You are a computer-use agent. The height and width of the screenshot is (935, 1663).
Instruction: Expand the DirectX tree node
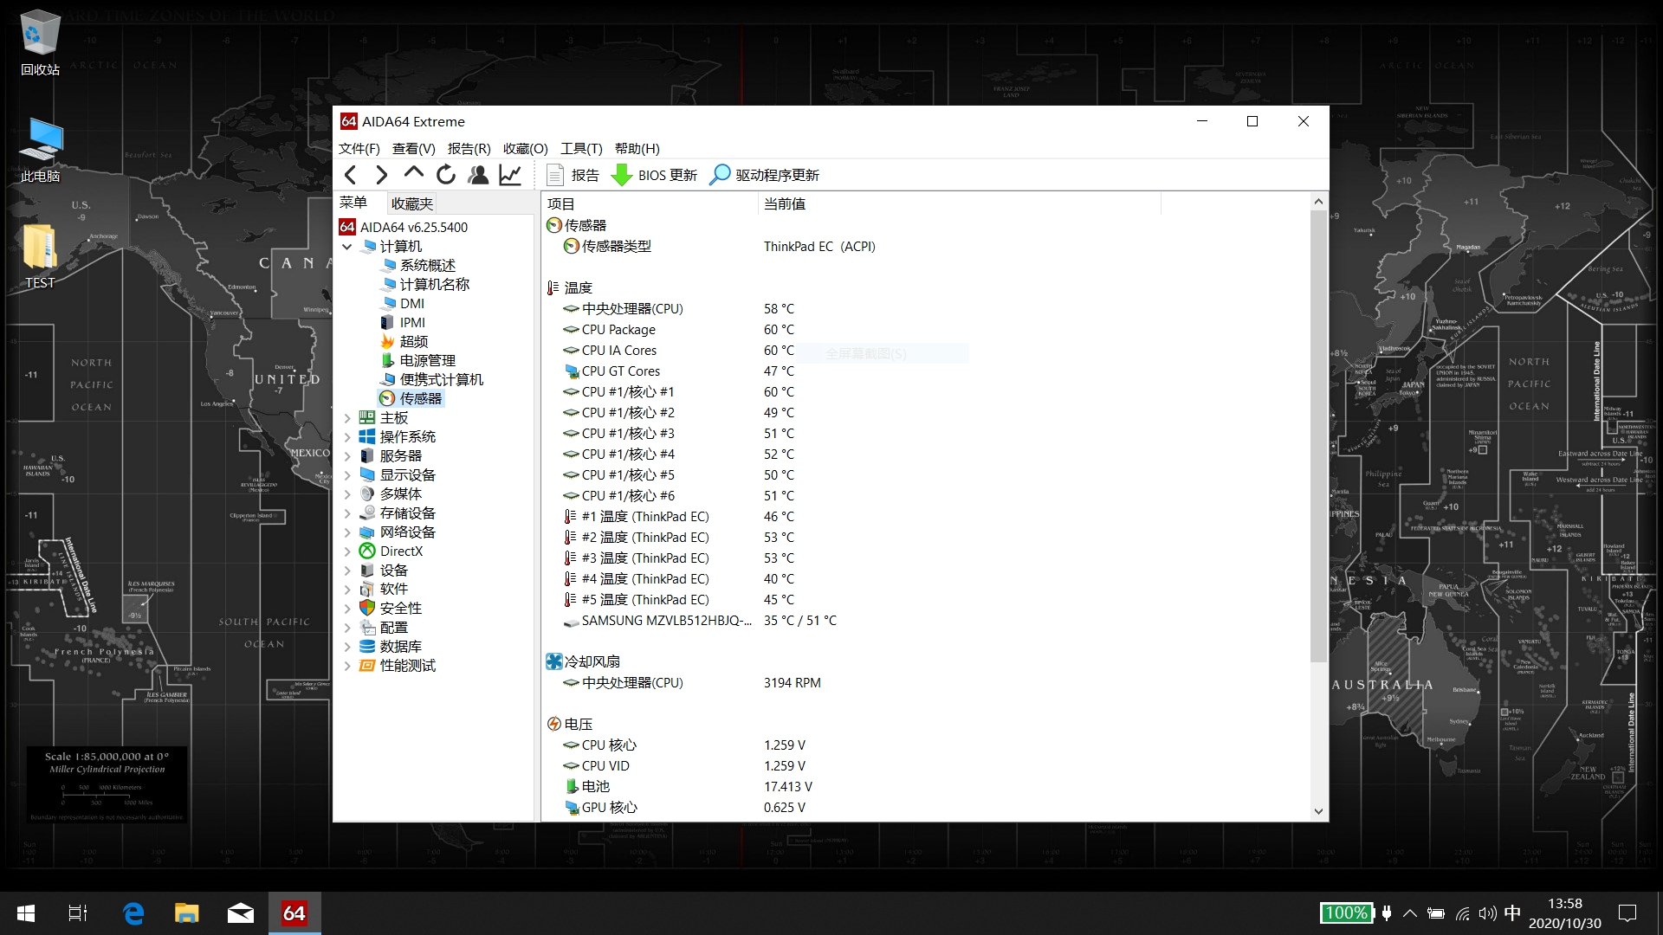[x=347, y=551]
